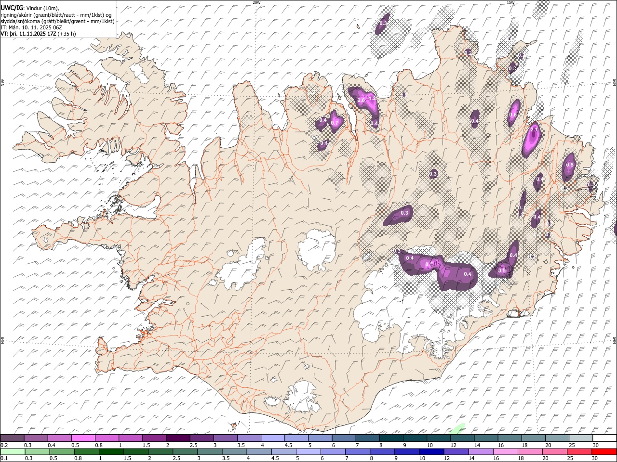Pick the grey-teal 16 swatch in upper legend row

tap(510, 438)
